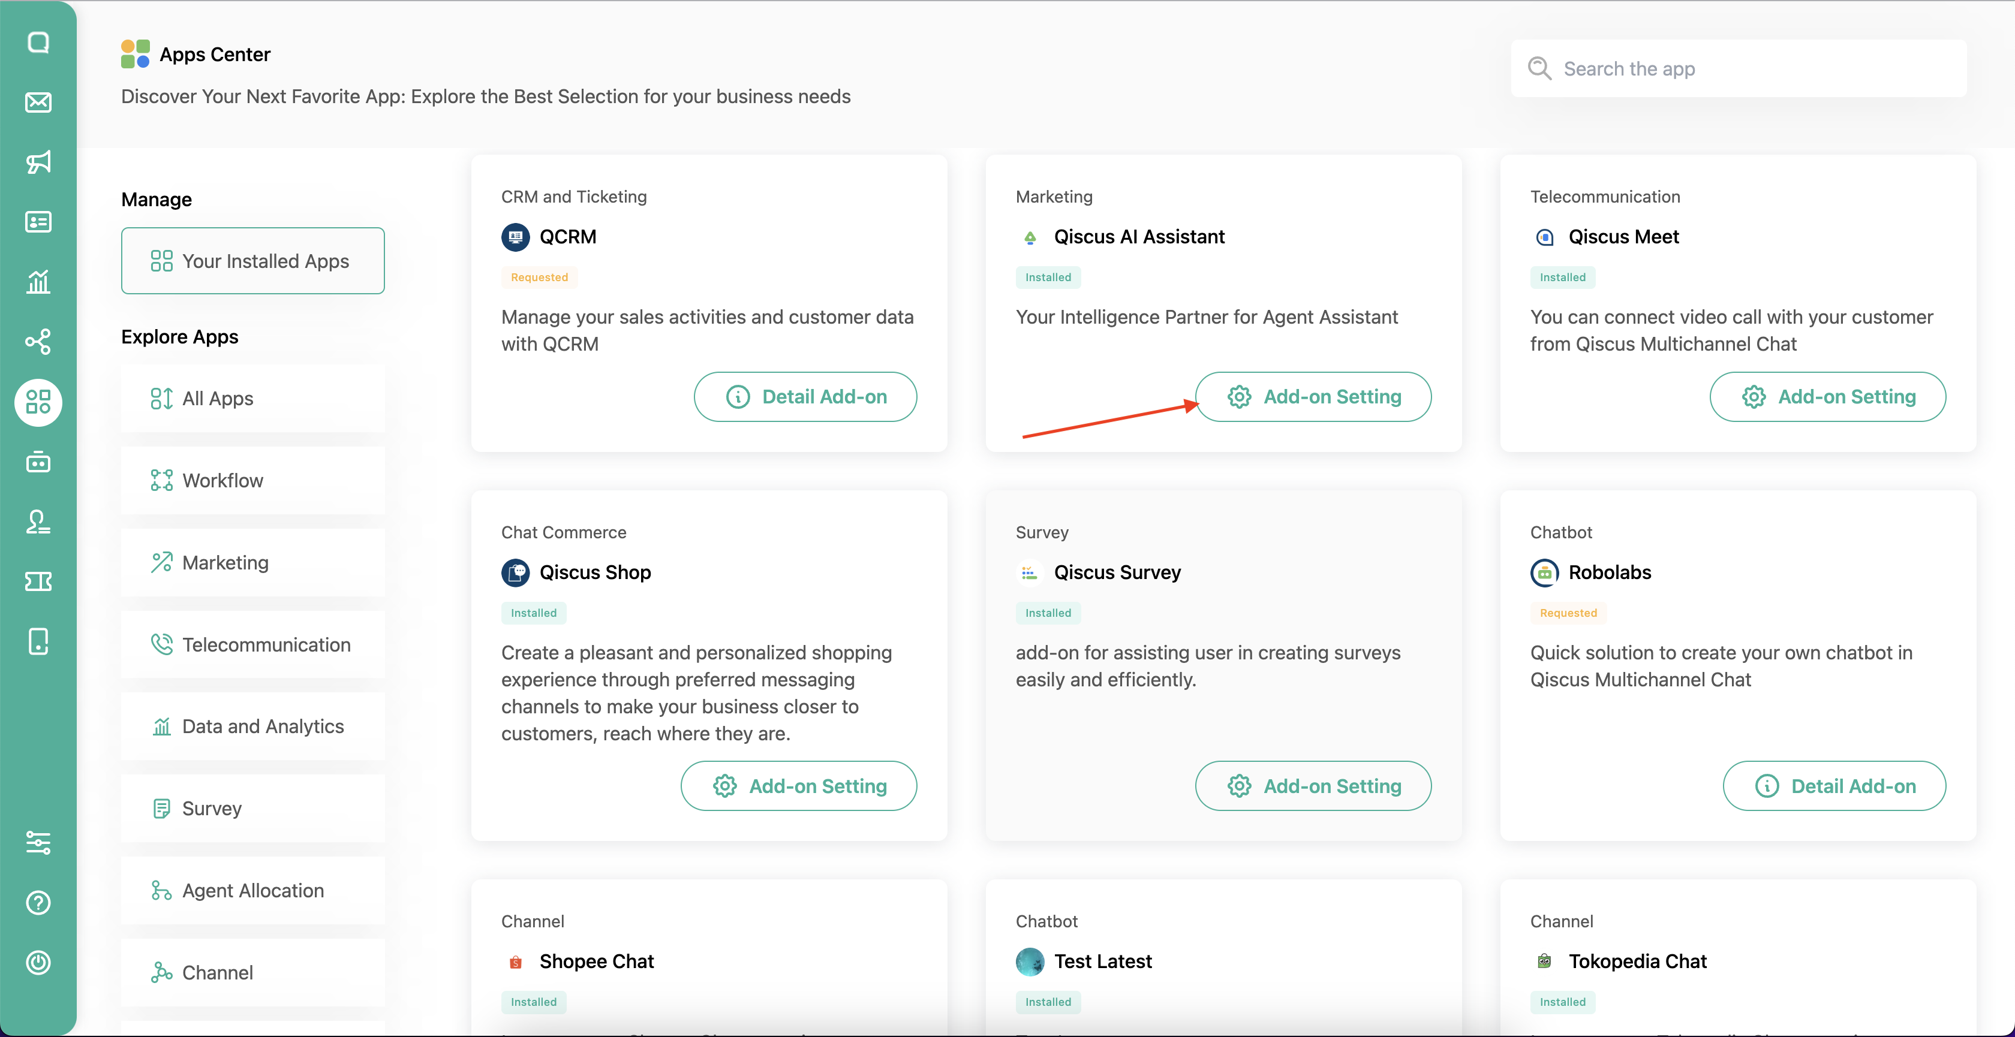
Task: Open the agent person sidebar icon
Action: (38, 521)
